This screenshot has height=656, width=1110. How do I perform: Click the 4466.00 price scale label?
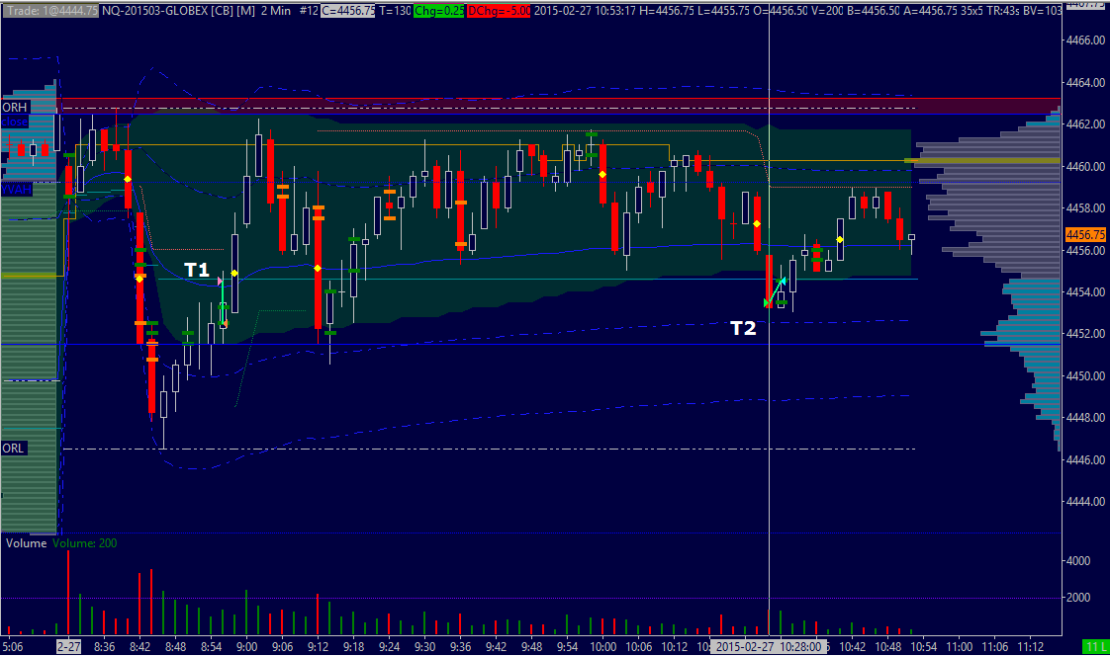[x=1086, y=41]
